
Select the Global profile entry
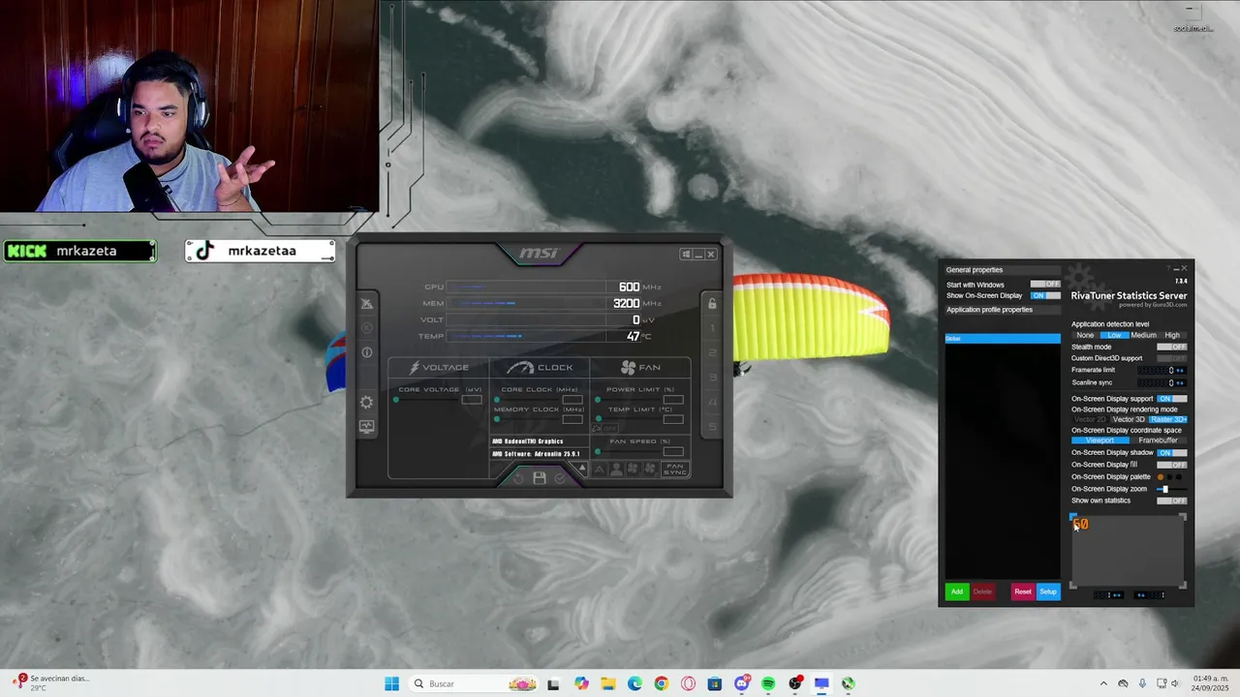1003,339
